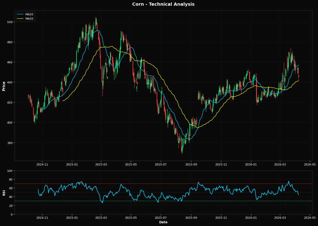Click the "Price" y-axis label
Screen dimensions: 318x226
coord(4,86)
